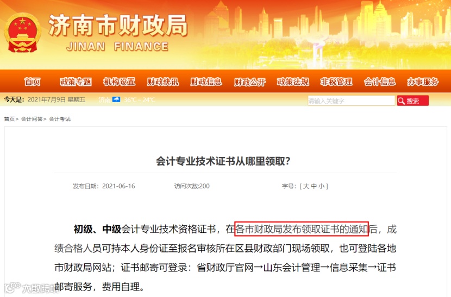Click 会计考试 breadcrumb link
This screenshot has width=451, height=297.
60,119
